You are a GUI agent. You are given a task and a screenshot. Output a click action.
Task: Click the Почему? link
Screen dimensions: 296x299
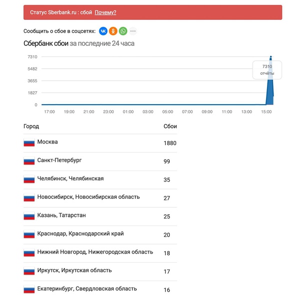pyautogui.click(x=105, y=12)
